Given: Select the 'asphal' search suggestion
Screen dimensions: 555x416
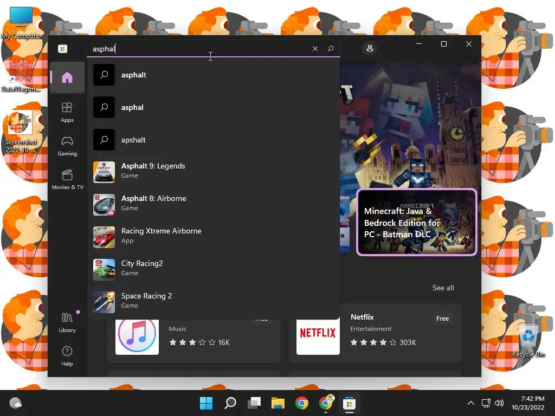Looking at the screenshot, I should [214, 108].
